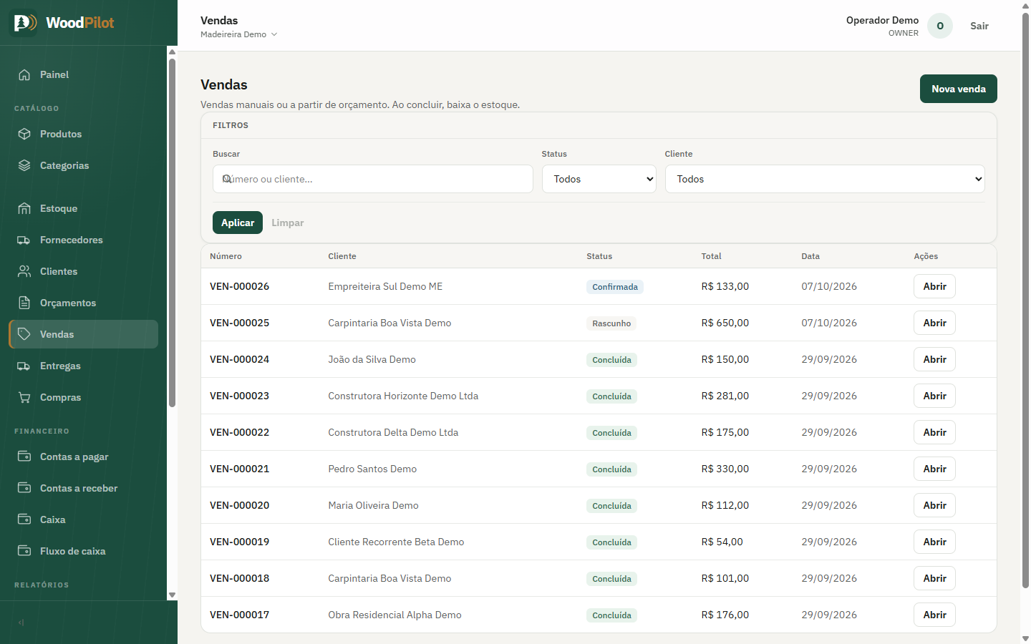Navigate to Orçamentos menu item
This screenshot has height=644, width=1031.
[x=84, y=303]
